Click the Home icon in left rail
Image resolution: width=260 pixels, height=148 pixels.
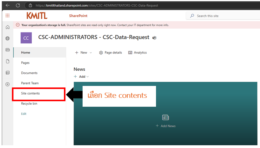(x=8, y=27)
